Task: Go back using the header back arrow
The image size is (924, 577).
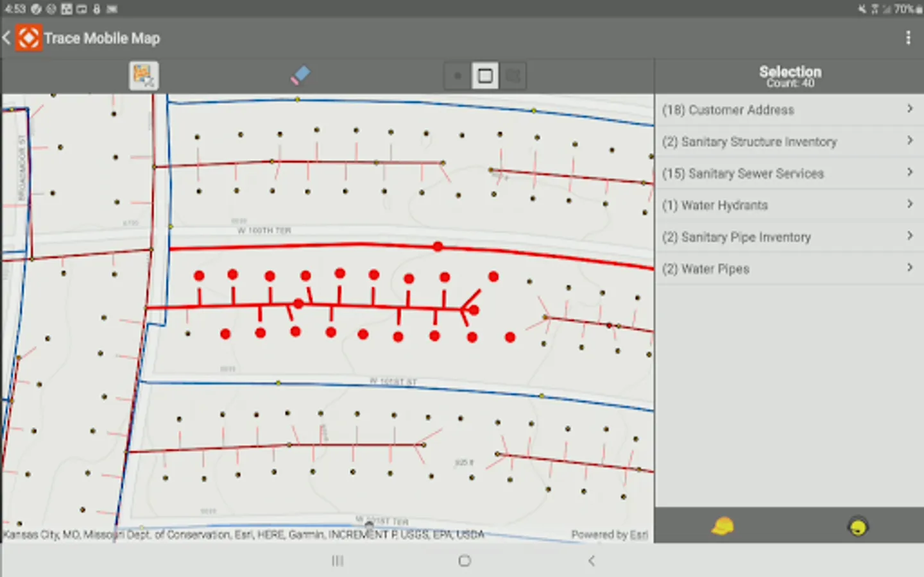Action: point(6,38)
